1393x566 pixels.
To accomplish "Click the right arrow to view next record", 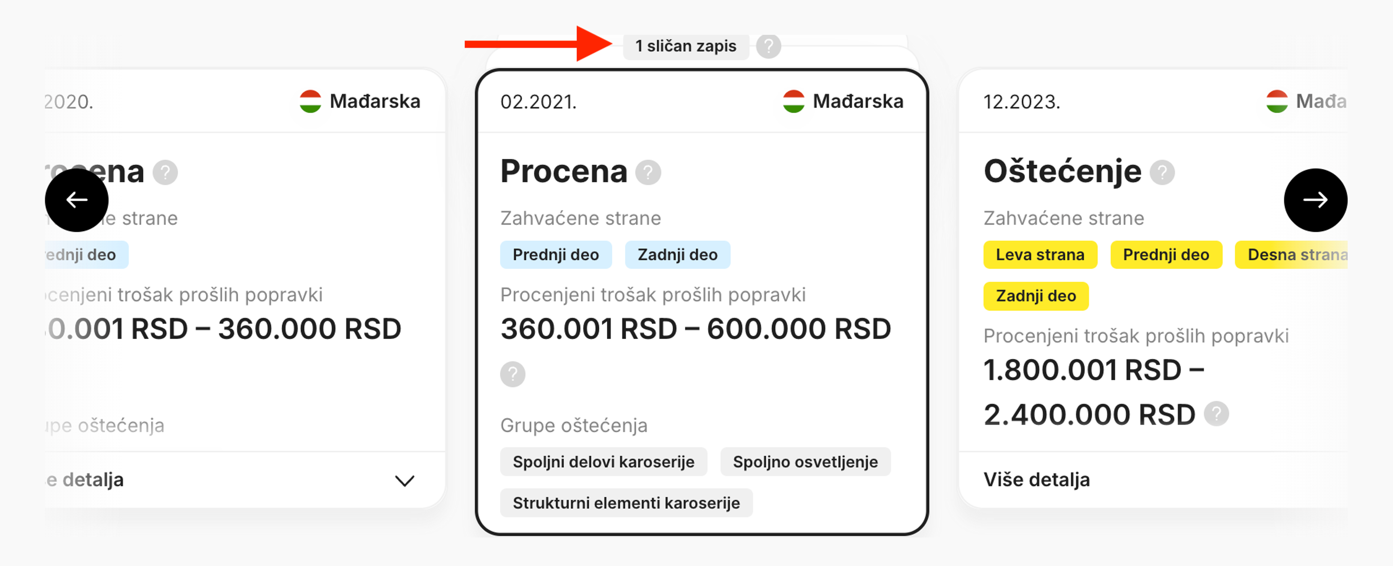I will 1315,199.
